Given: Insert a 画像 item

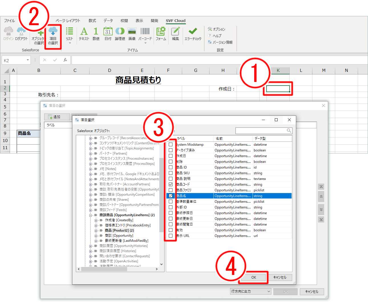Looking at the screenshot, I should [x=132, y=34].
